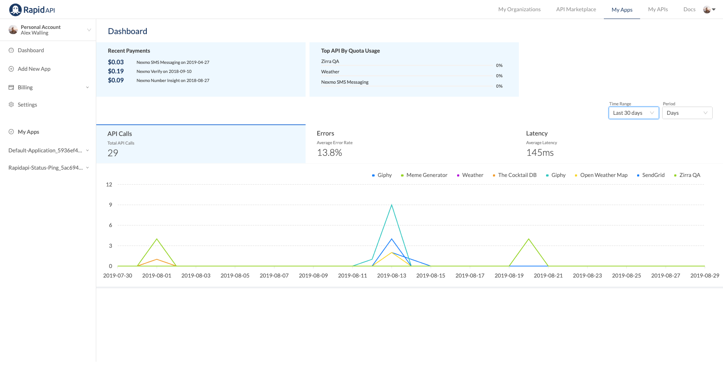This screenshot has height=366, width=723.
Task: Toggle SendGrid legend series
Action: point(651,175)
